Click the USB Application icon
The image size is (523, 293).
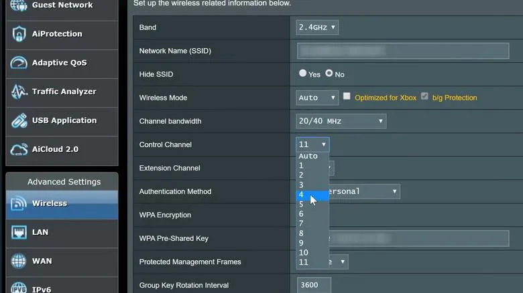point(19,120)
